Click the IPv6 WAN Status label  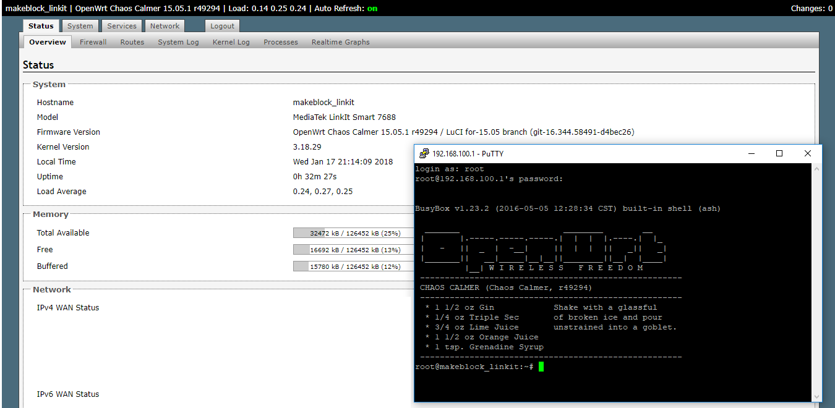point(68,394)
